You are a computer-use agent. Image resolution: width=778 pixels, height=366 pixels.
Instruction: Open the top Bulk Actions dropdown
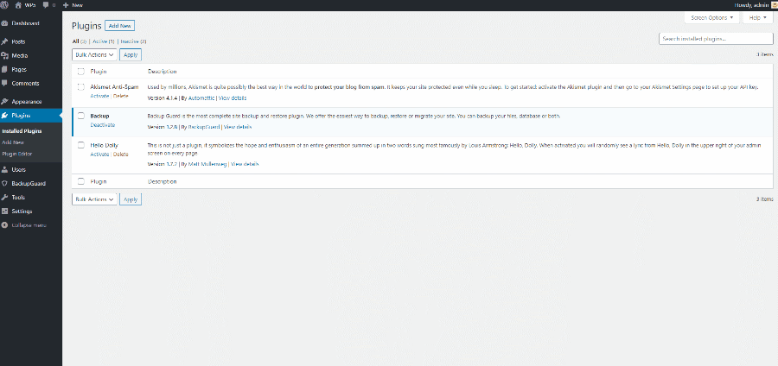[x=95, y=54]
